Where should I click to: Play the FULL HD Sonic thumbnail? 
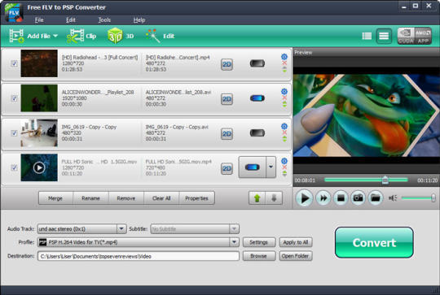point(39,167)
